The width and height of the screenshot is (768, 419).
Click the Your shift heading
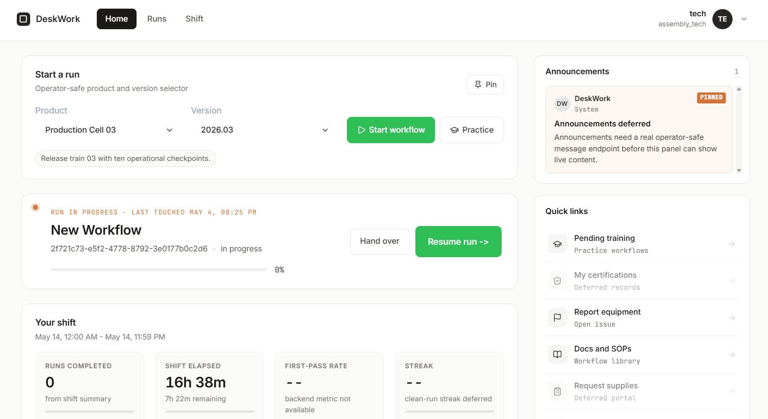(x=56, y=322)
